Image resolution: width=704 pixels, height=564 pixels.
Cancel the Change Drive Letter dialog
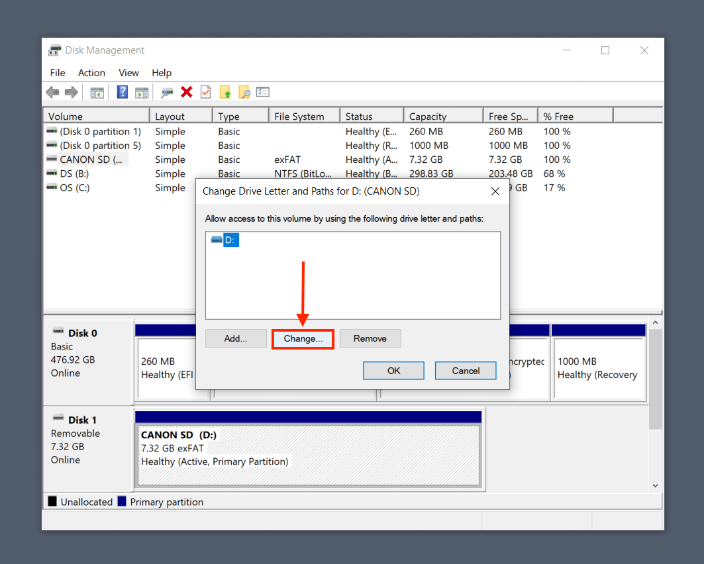pyautogui.click(x=466, y=371)
